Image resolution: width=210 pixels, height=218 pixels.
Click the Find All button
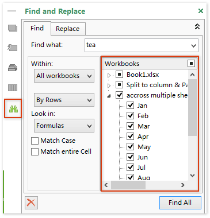[180, 203]
